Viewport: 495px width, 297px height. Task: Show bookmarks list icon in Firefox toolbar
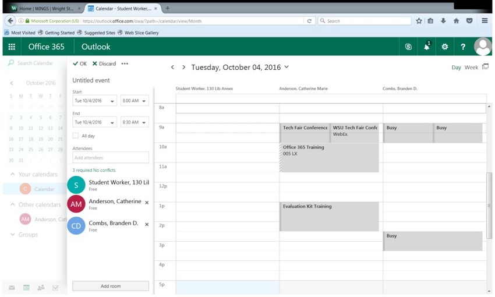[x=430, y=21]
